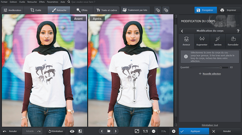Click the rotate handle on selection curve
Viewport: 242px width, 135px height.
click(x=152, y=101)
